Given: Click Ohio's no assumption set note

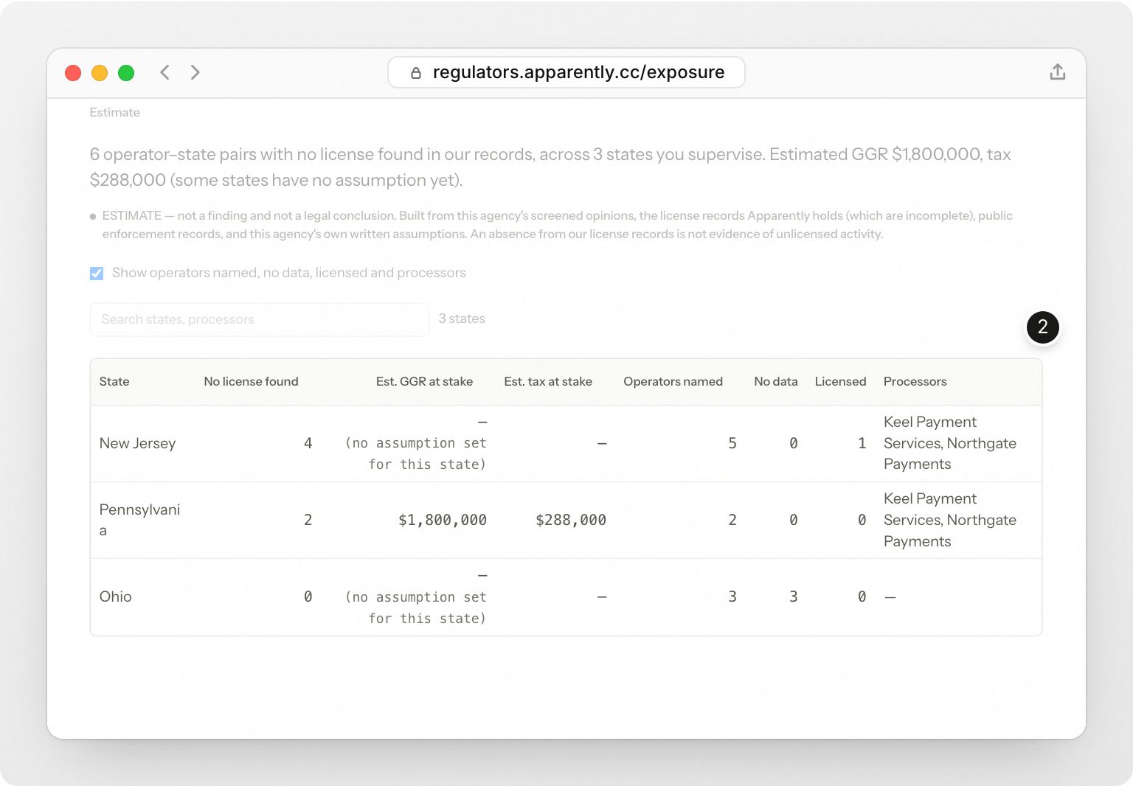Looking at the screenshot, I should coord(415,608).
